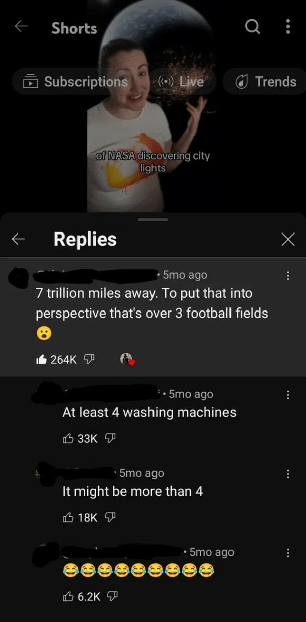Go back using the Replies arrow

click(x=19, y=239)
